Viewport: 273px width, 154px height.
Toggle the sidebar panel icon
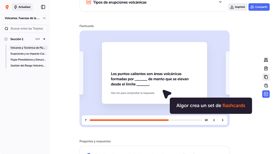point(43,7)
